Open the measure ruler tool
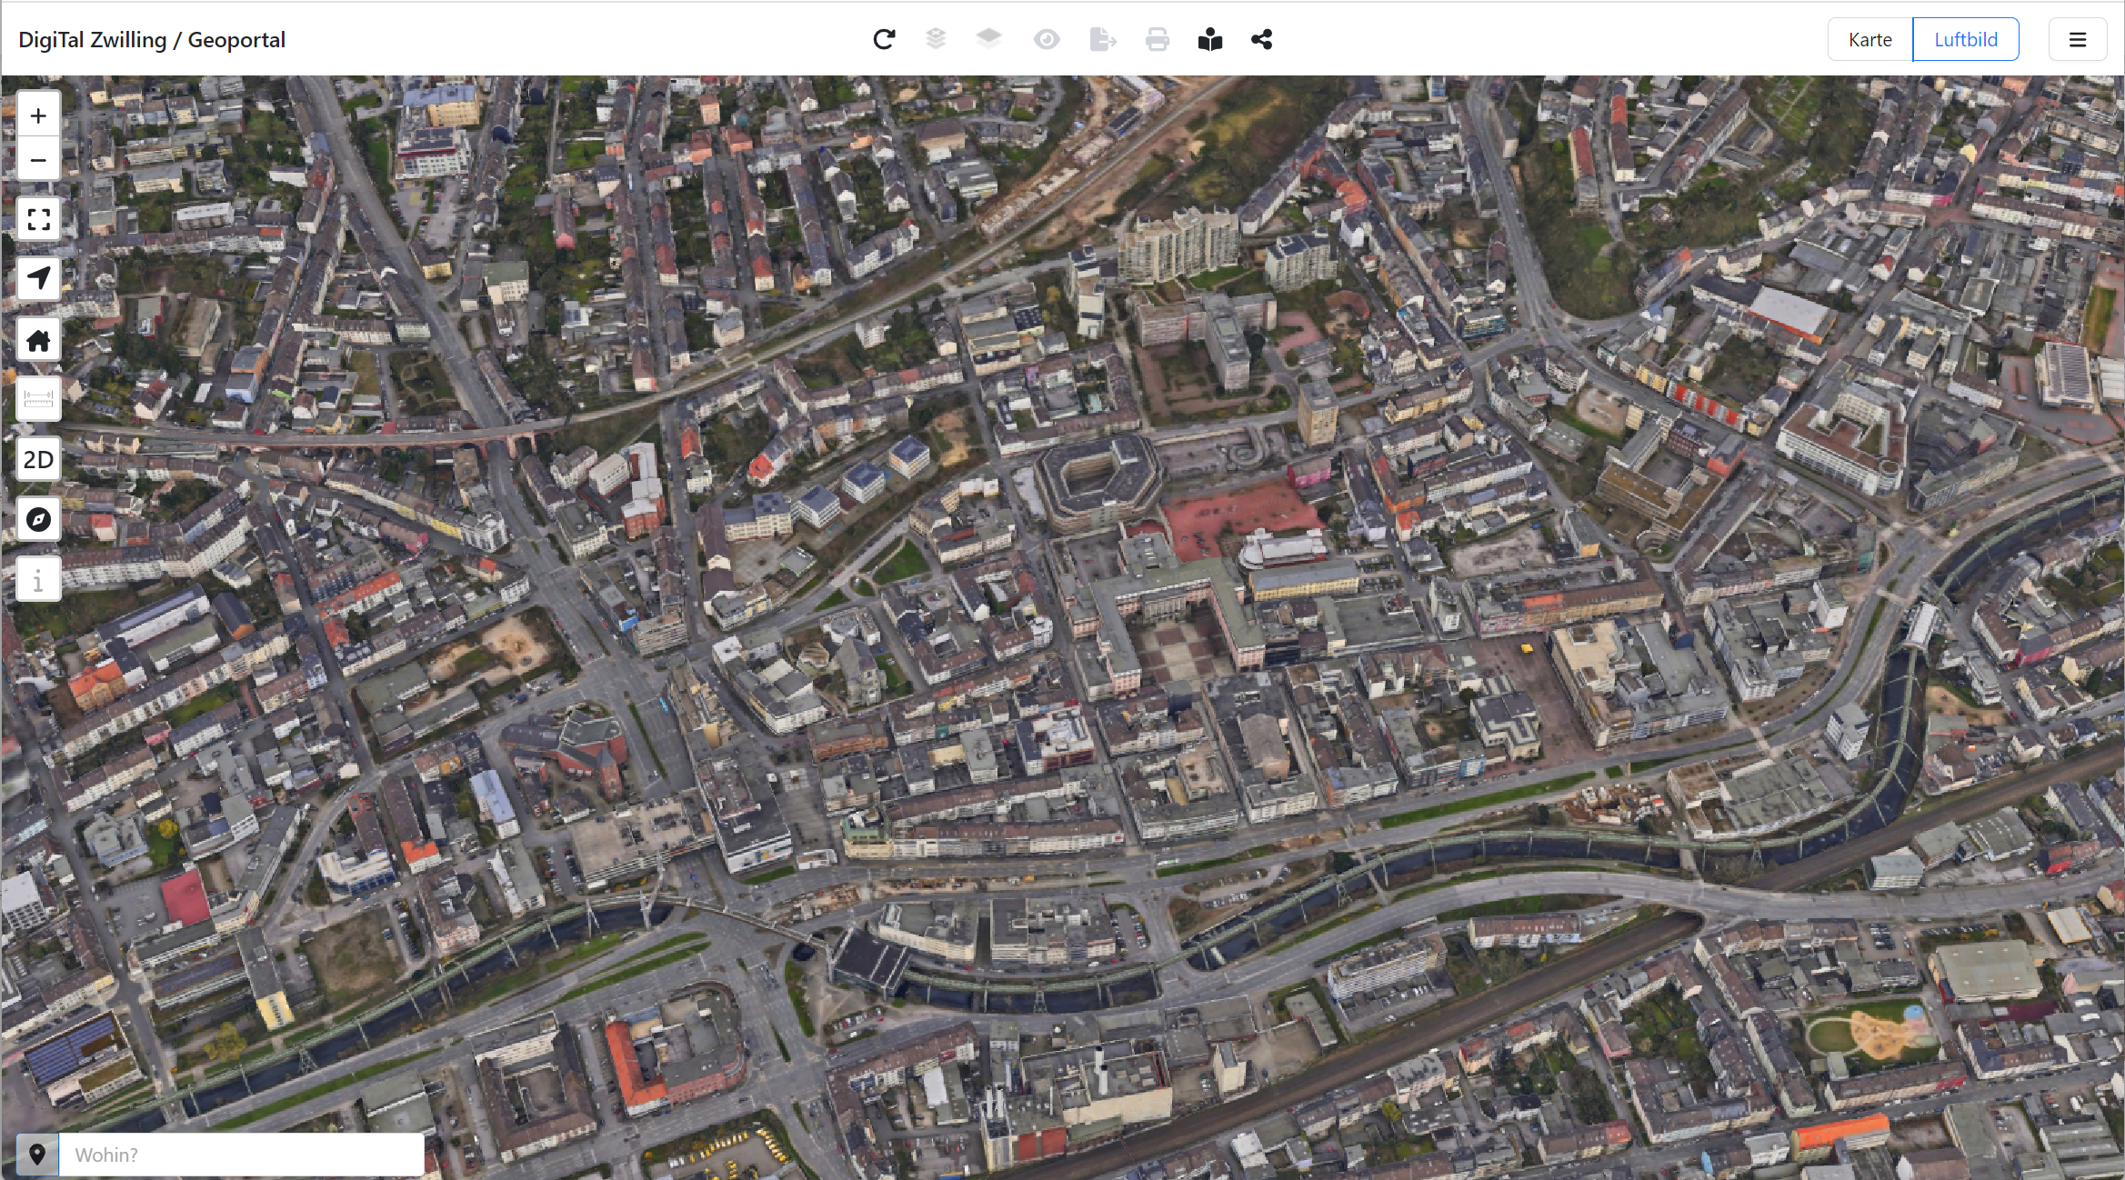The image size is (2125, 1180). pos(38,399)
